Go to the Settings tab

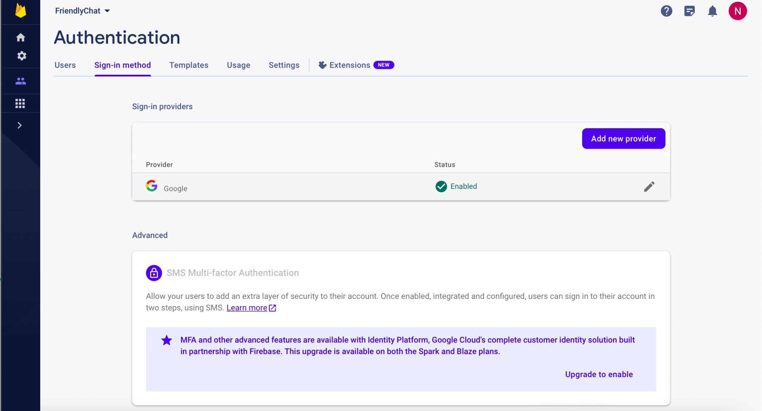[284, 65]
